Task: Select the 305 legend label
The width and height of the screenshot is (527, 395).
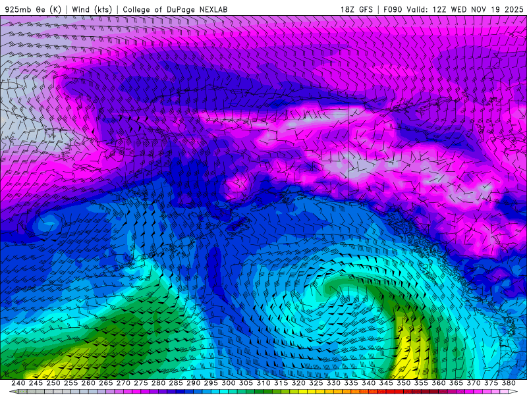Action: [x=246, y=383]
